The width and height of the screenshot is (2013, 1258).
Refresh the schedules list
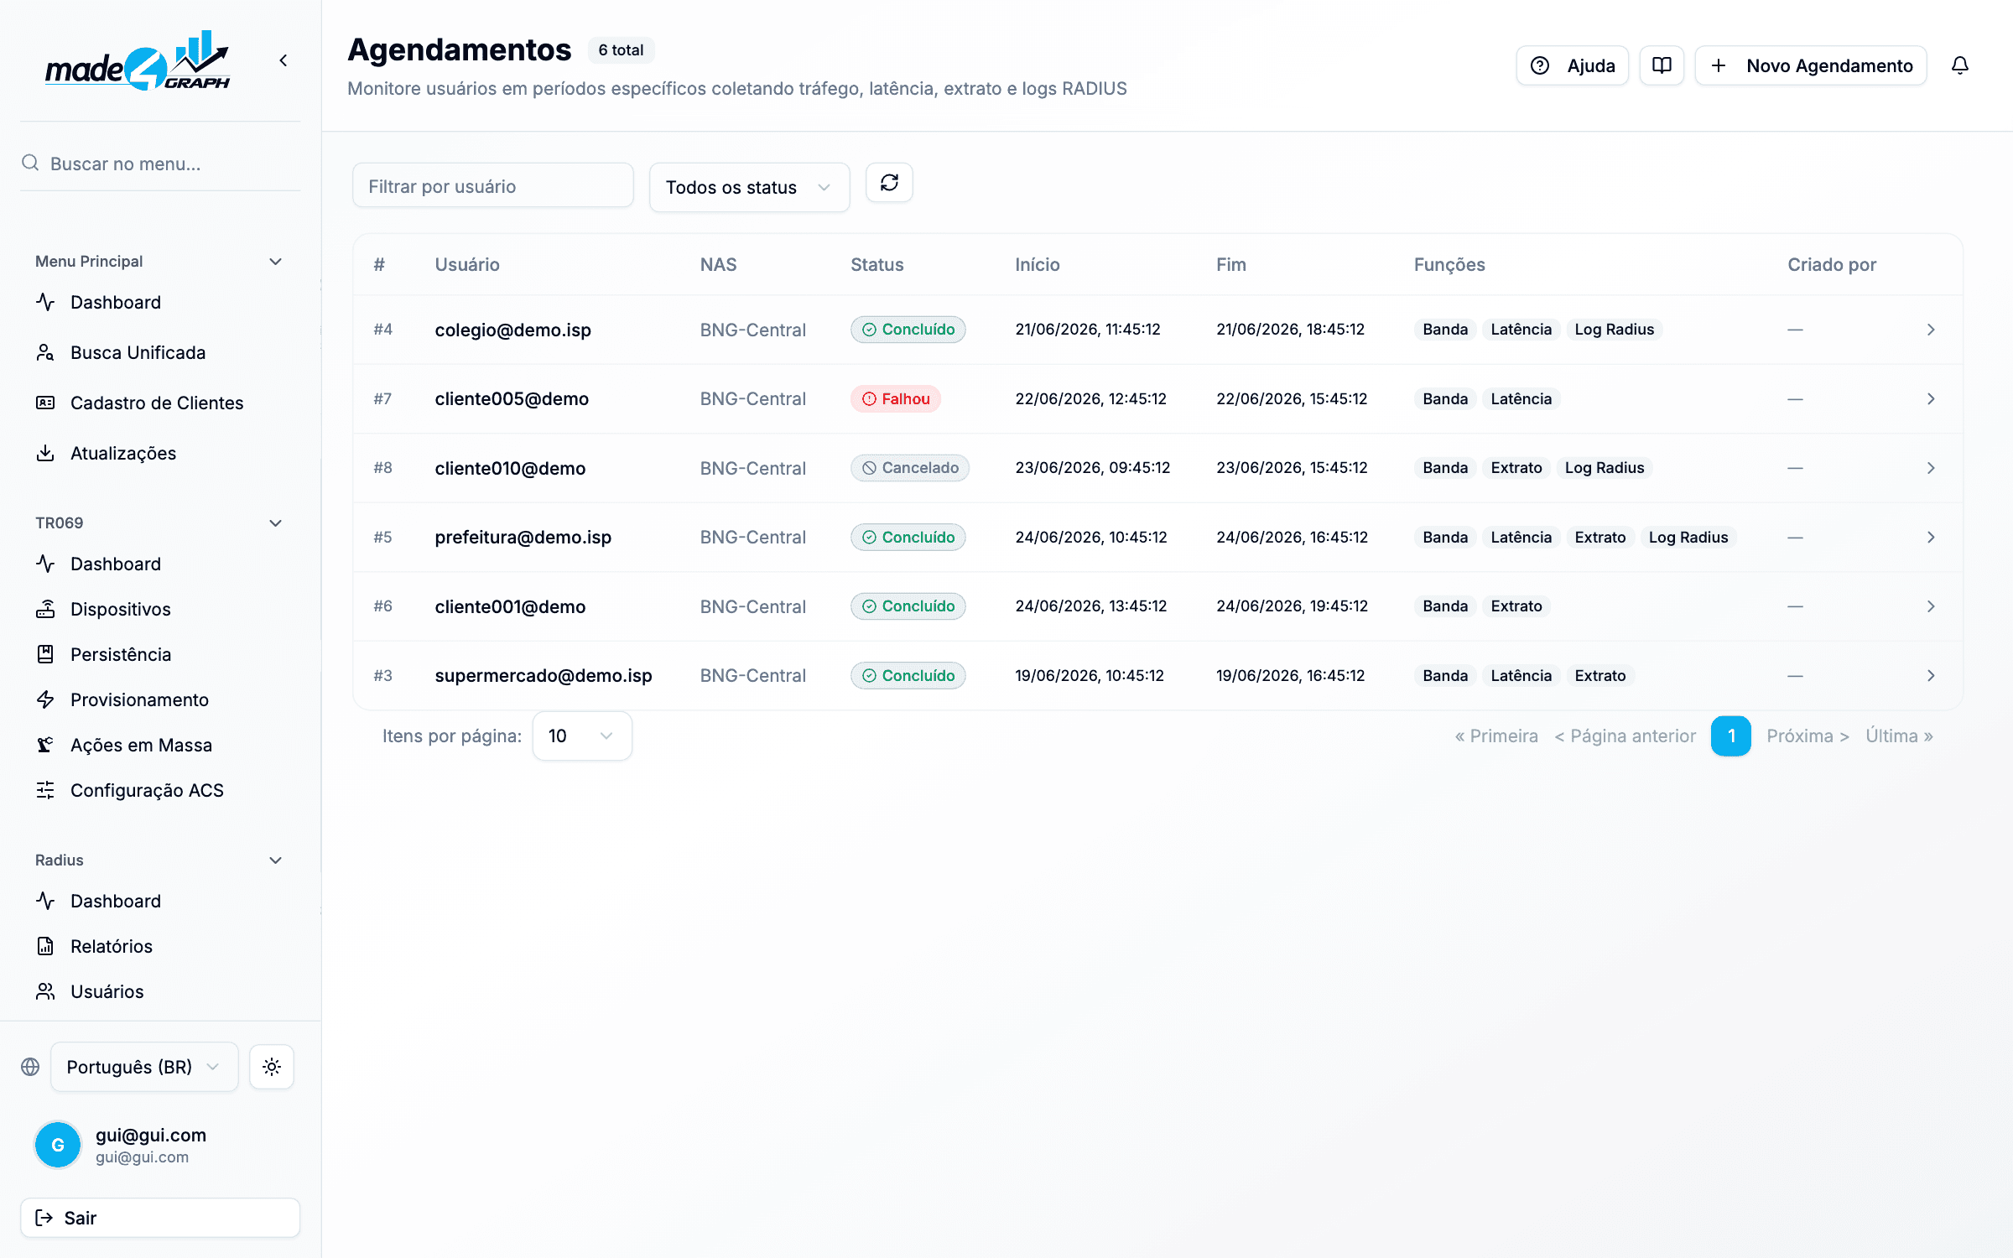[889, 183]
